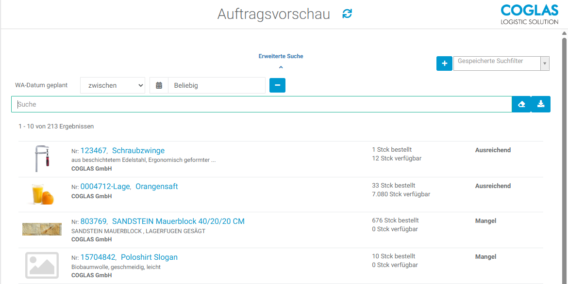Clear the search field using the eraser icon
The height and width of the screenshot is (284, 568).
[x=521, y=104]
